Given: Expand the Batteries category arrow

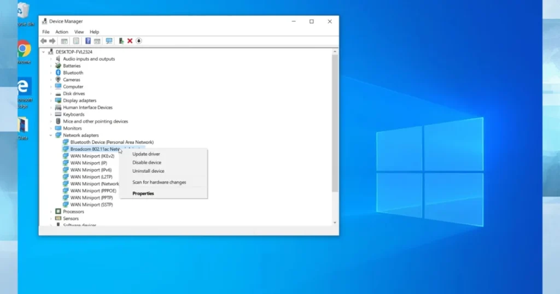Looking at the screenshot, I should tap(51, 66).
